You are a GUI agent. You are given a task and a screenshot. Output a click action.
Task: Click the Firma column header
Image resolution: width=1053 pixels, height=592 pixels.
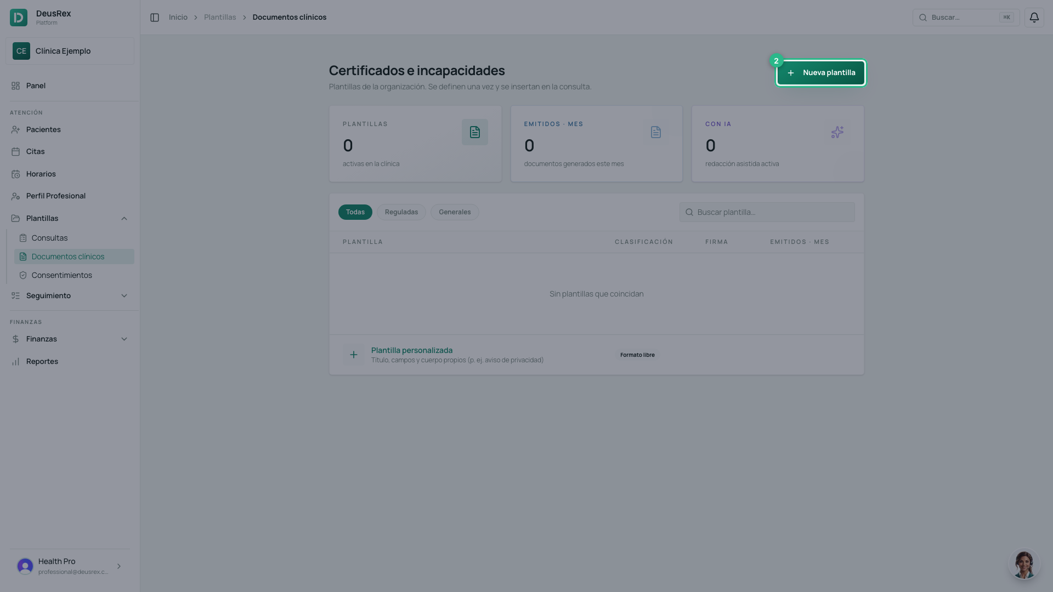click(717, 242)
